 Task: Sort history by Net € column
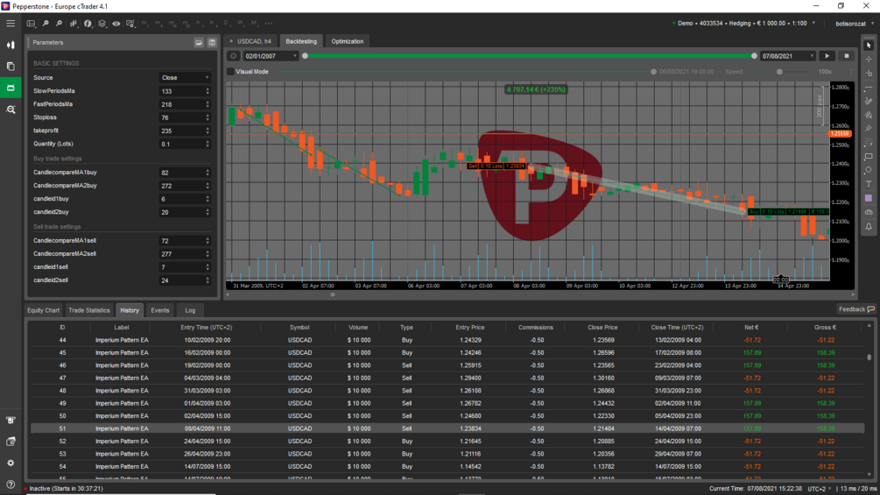point(751,327)
